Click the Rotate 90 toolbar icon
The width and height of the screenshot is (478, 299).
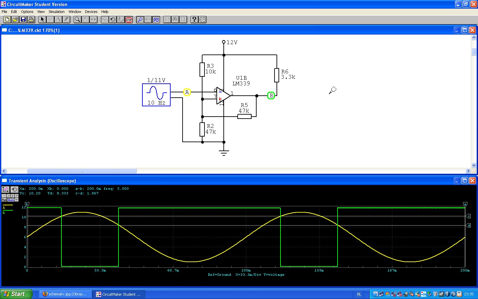click(85, 20)
